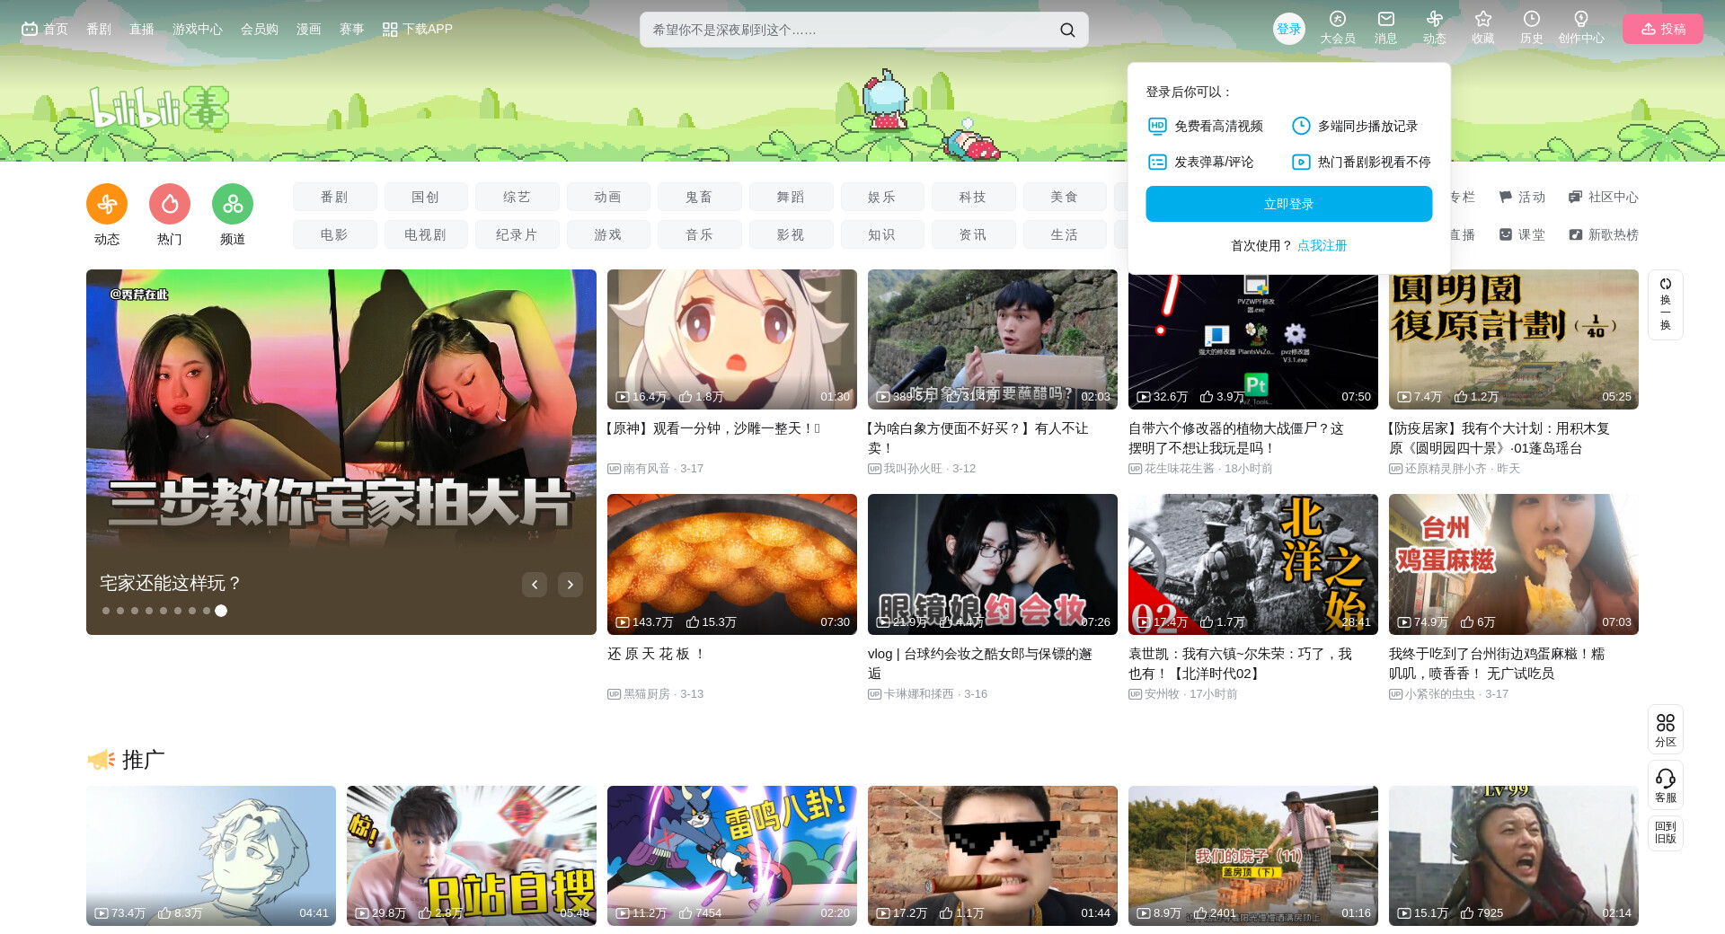Screen dimensions: 1725x934
Task: Open 消息 messages icon
Action: click(x=1386, y=19)
